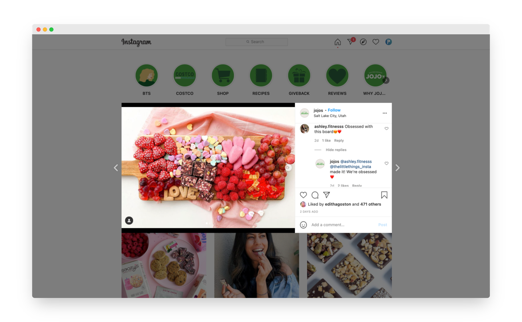522x322 pixels.
Task: Collapse thread with Hide replies
Action: click(336, 150)
